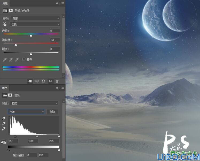Screen dimensions: 200x161
Task: Focus the shadow input field showing 35
Action: pyautogui.click(x=13, y=141)
